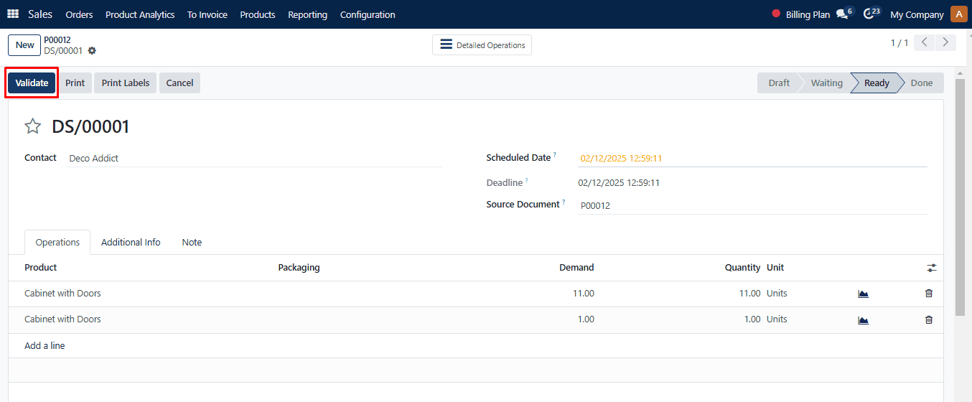Open the Product Analytics menu

(140, 14)
